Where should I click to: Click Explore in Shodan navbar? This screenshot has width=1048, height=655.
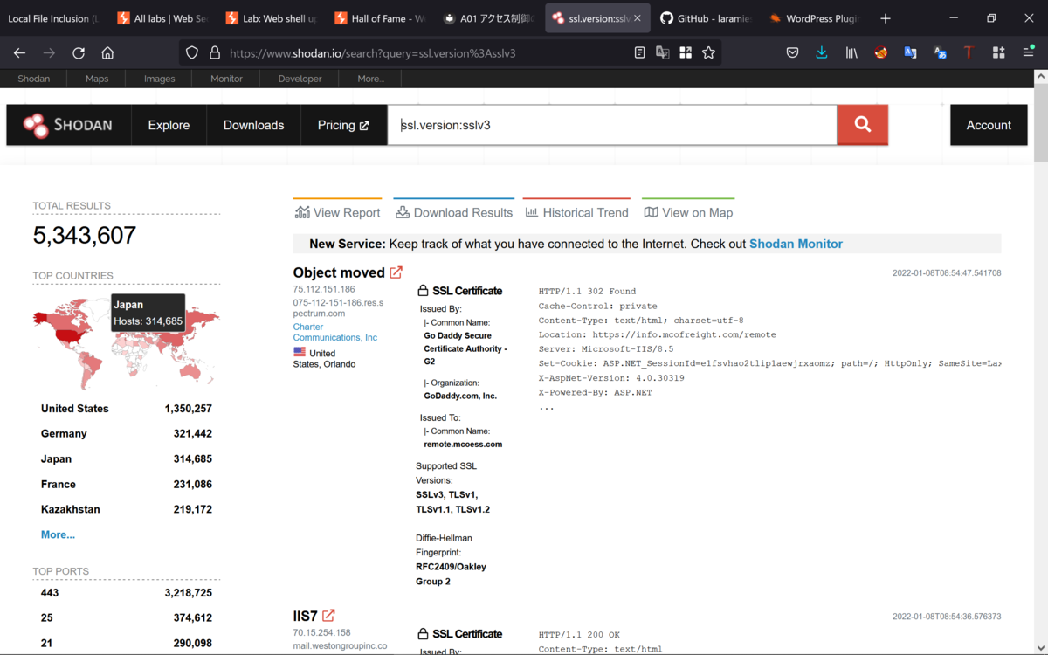pyautogui.click(x=169, y=125)
